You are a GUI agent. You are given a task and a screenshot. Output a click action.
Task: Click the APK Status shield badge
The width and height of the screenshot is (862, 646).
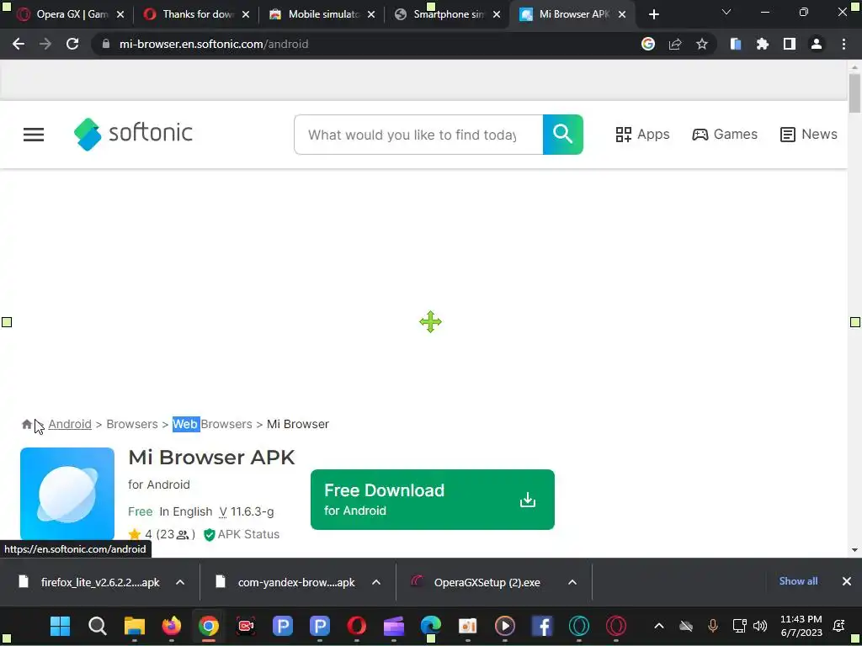click(242, 534)
